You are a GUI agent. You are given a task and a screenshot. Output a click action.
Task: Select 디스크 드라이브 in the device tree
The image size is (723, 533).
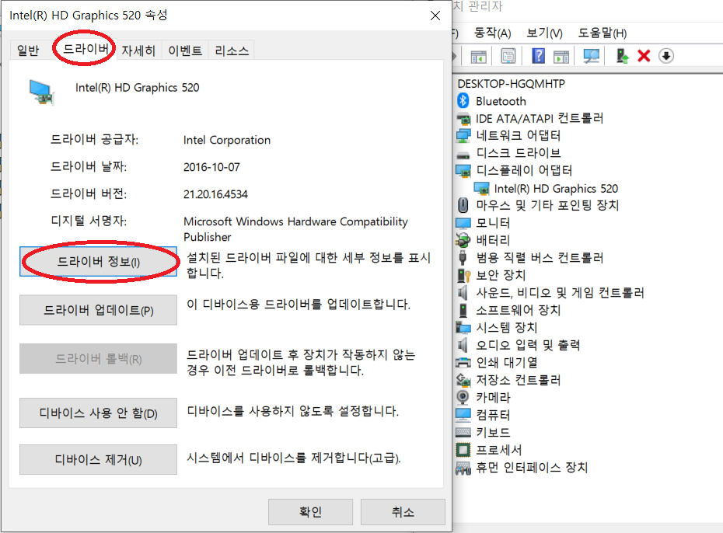coord(519,153)
